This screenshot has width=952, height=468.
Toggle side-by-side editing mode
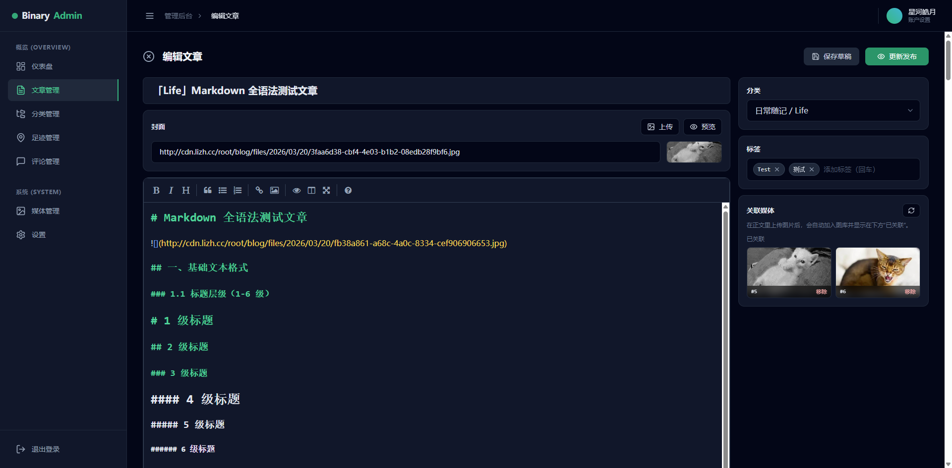click(311, 190)
